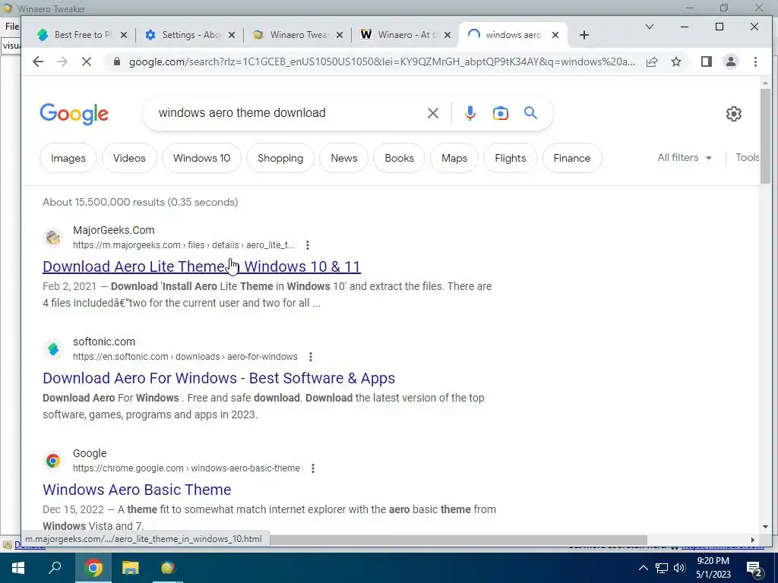
Task: View site info via address bar lock icon
Action: tap(116, 61)
